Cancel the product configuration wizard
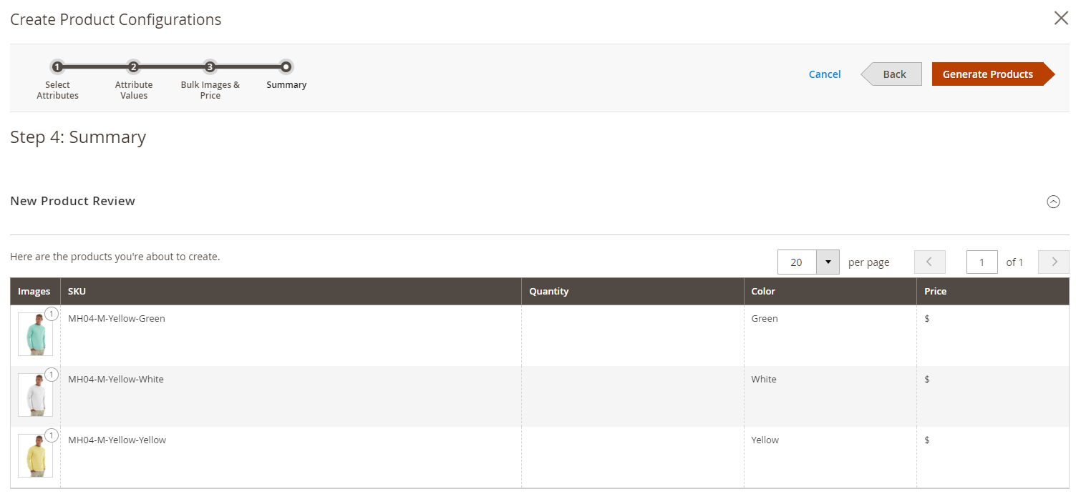The width and height of the screenshot is (1076, 504). pyautogui.click(x=825, y=74)
